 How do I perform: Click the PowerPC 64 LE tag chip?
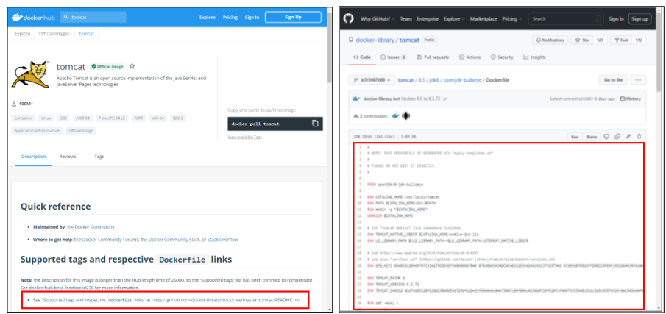tap(112, 118)
